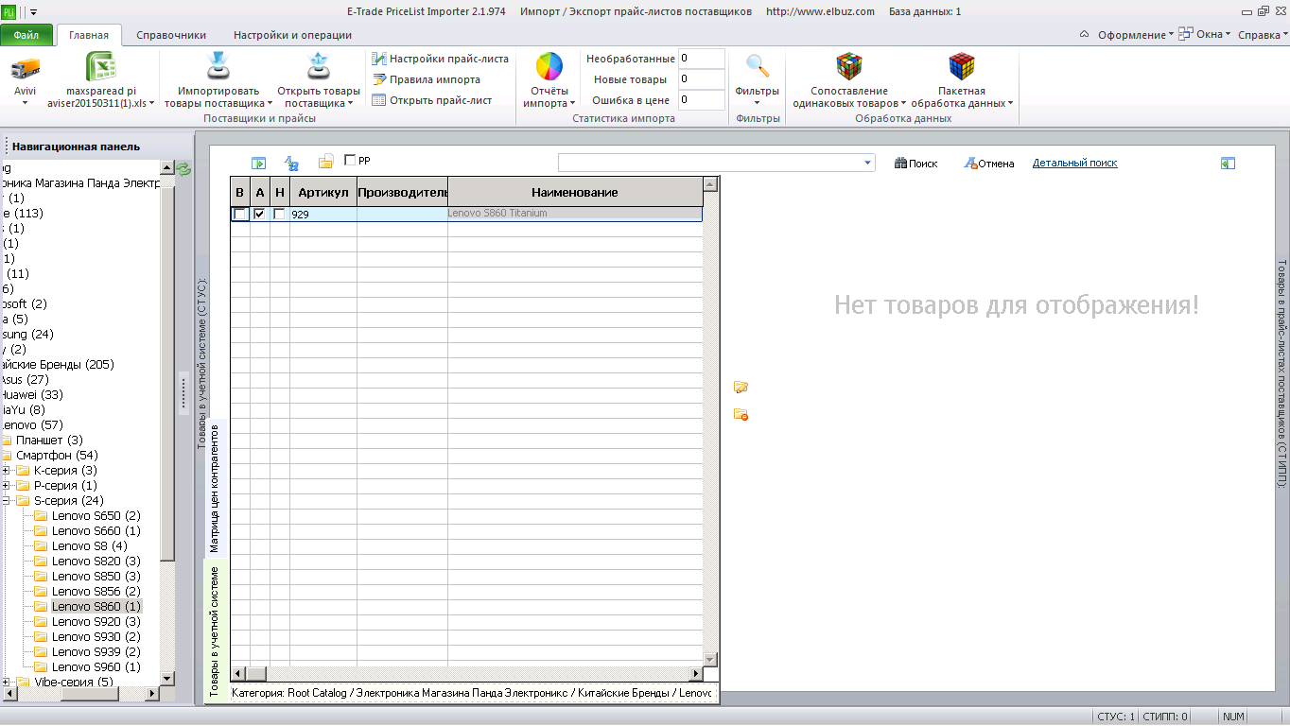1290x726 pixels.
Task: Click the Окна windows icon
Action: [1185, 33]
